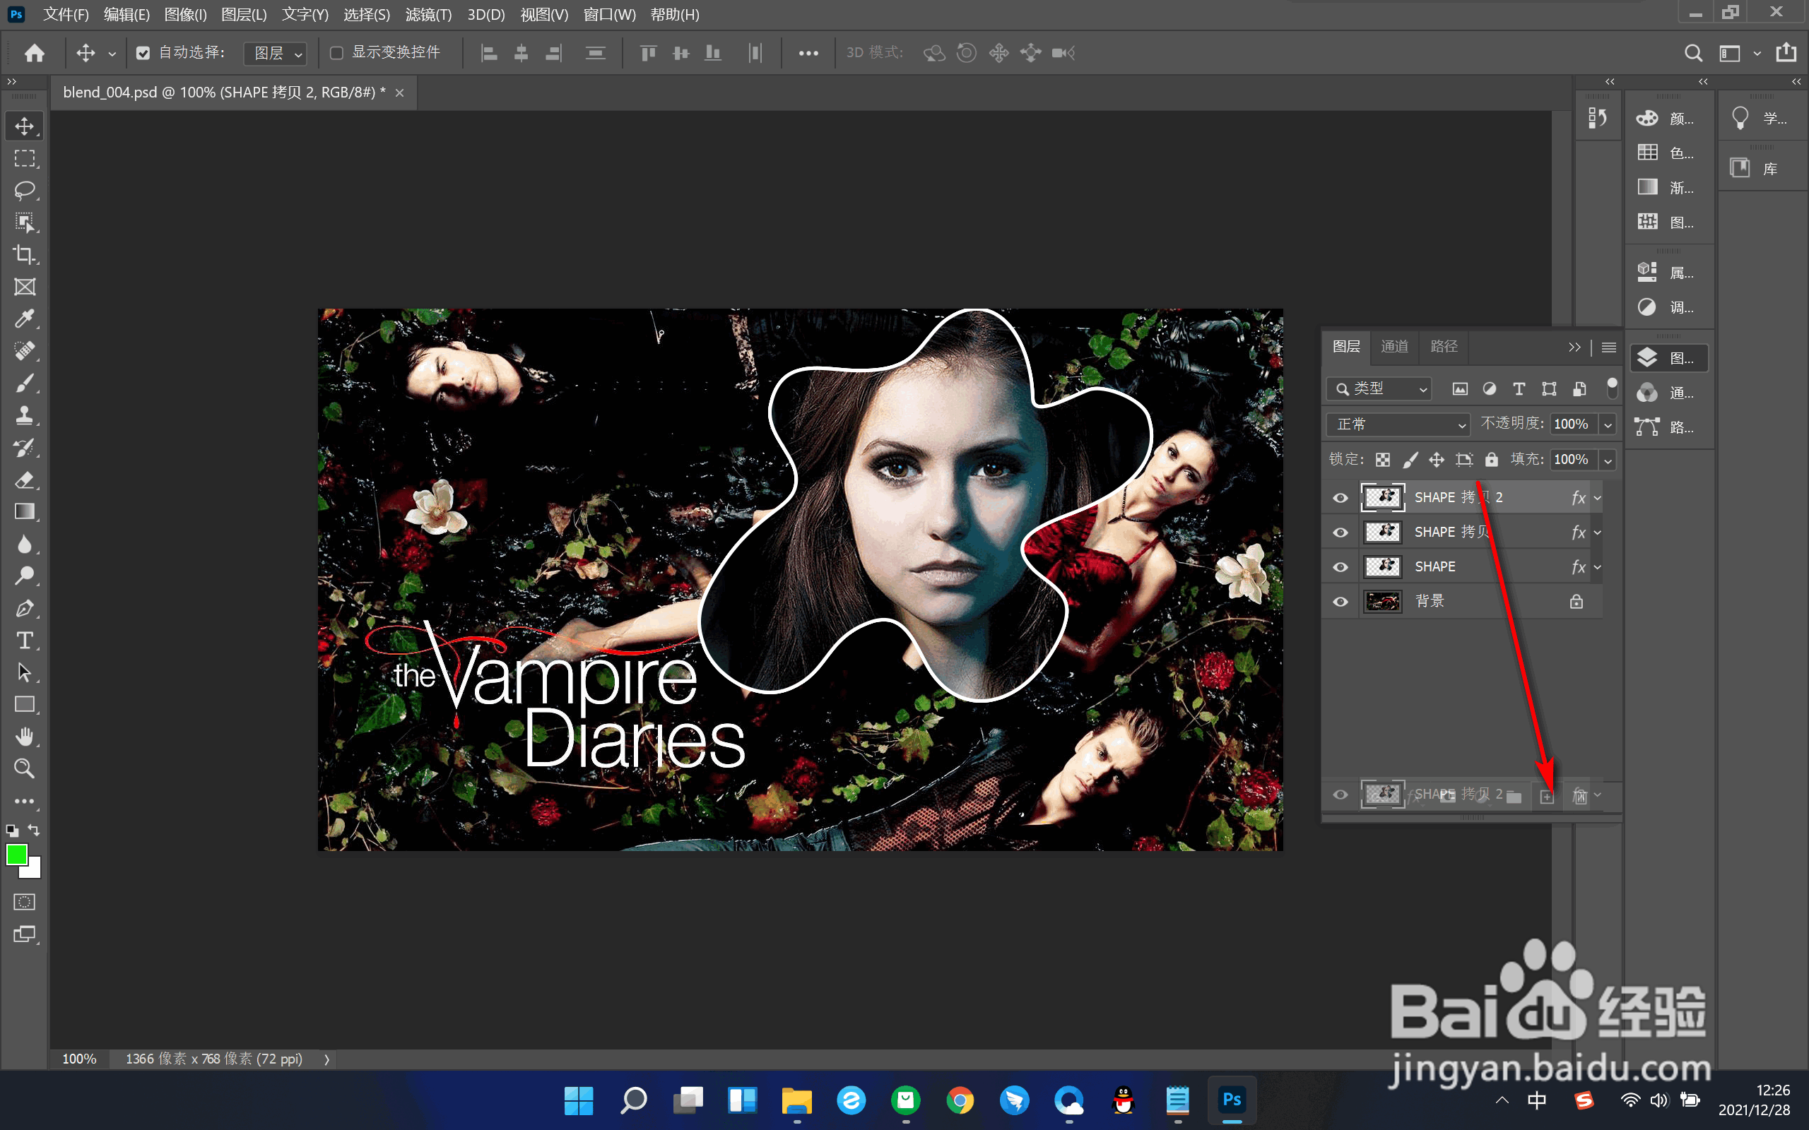Open the 滤镜(T) menu
The width and height of the screenshot is (1809, 1130).
tap(428, 15)
